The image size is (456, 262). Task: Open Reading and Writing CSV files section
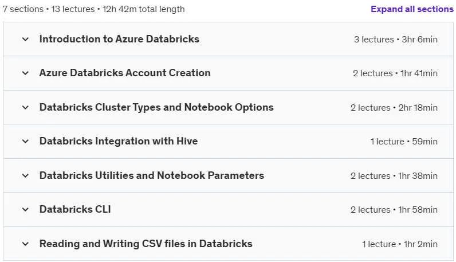coord(146,244)
